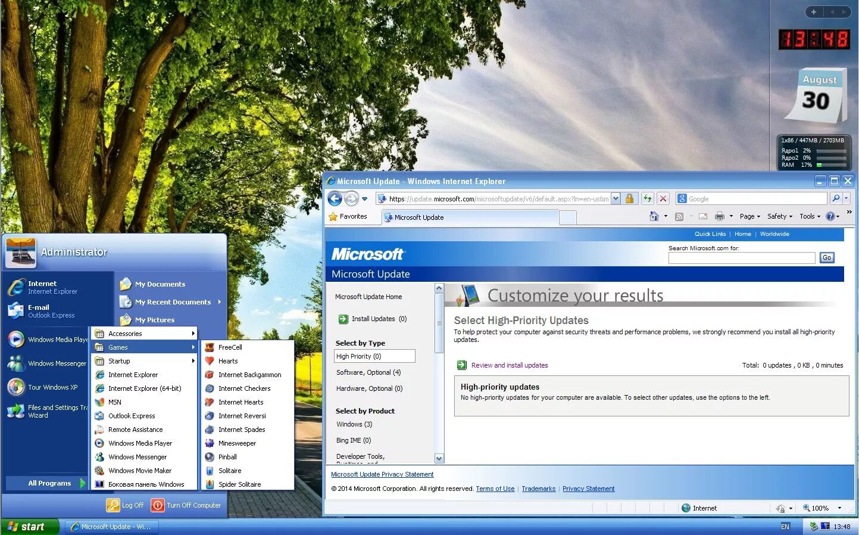Click the Home page icon

pyautogui.click(x=654, y=216)
